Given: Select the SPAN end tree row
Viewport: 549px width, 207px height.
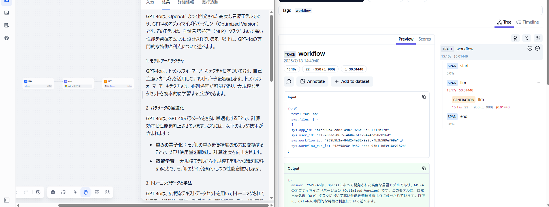Looking at the screenshot, I should pyautogui.click(x=494, y=120).
